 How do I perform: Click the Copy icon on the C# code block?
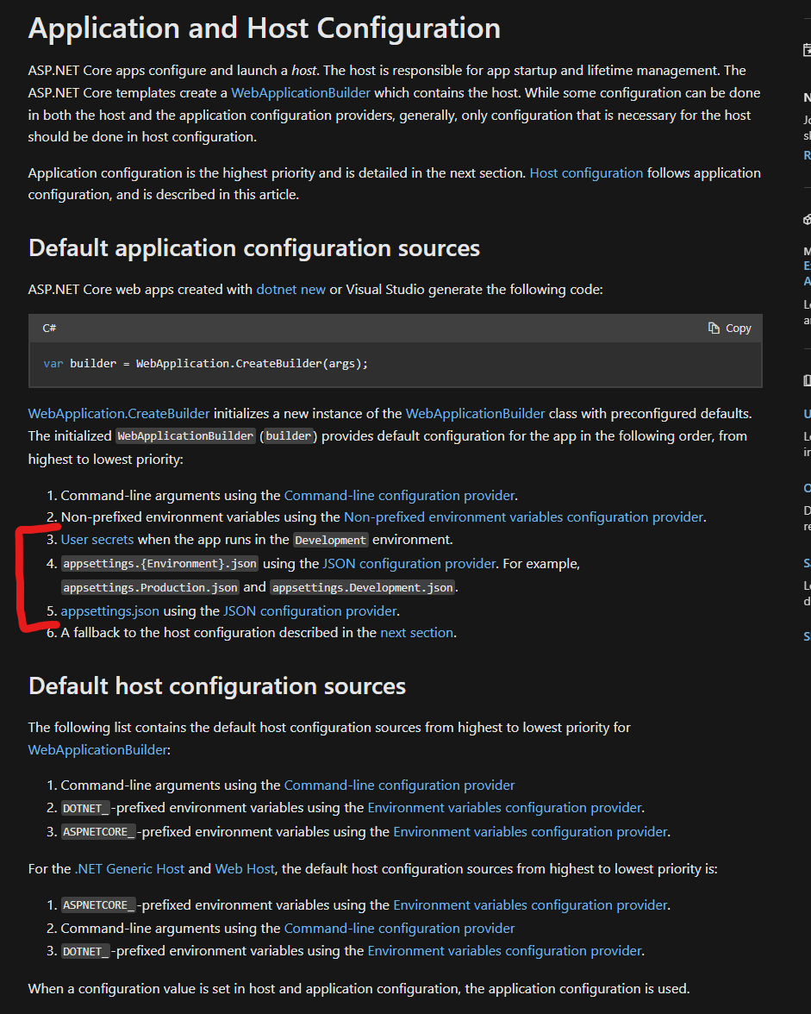(x=714, y=328)
